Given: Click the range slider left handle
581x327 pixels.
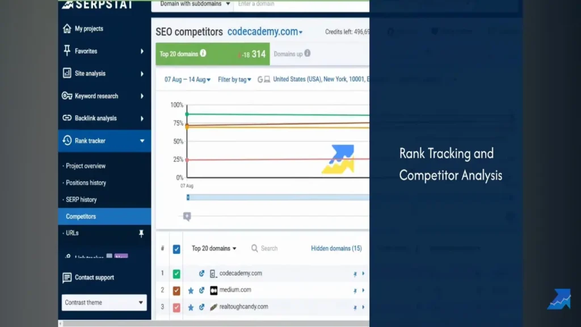Looking at the screenshot, I should click(x=188, y=197).
